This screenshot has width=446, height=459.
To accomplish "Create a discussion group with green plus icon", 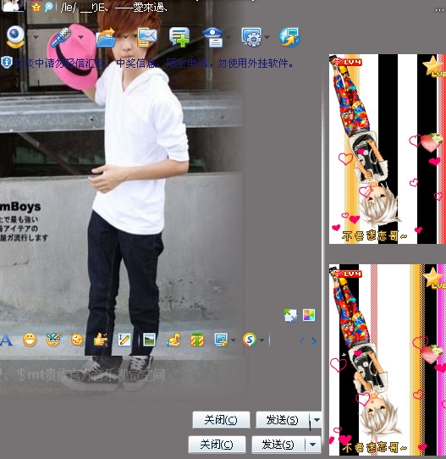I will coord(179,37).
